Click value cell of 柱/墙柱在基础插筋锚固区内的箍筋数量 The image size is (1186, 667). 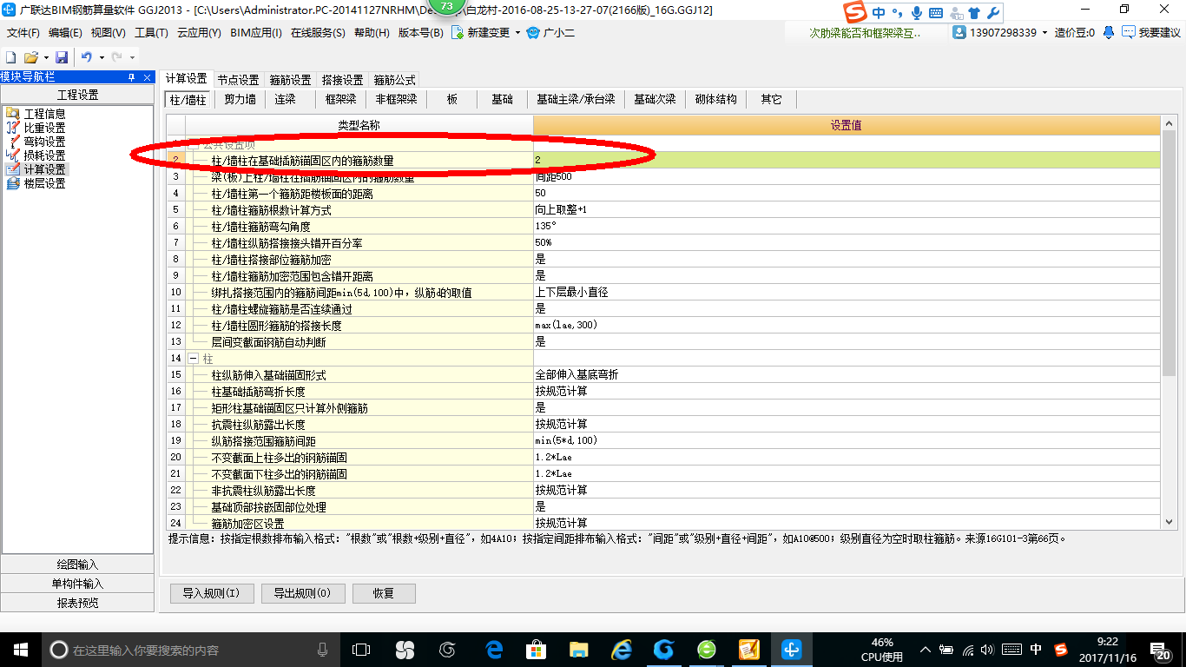tap(846, 160)
